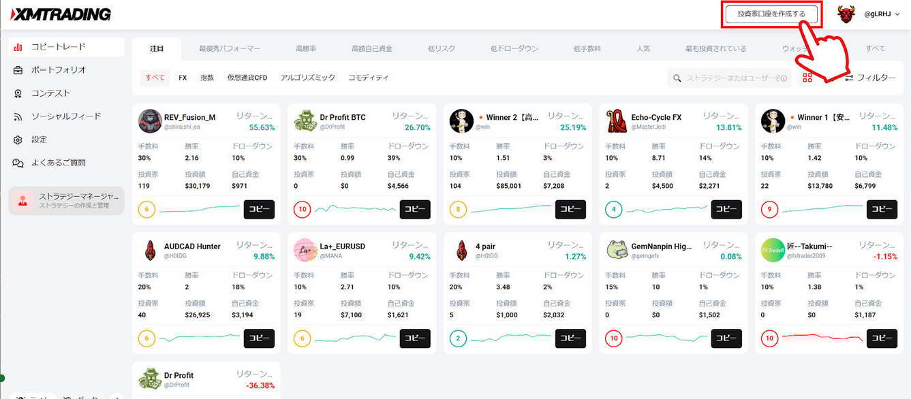
Task: Click GemNanpin frog avatar
Action: click(x=617, y=251)
